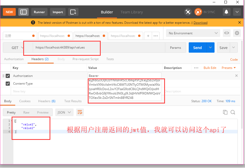
Task: Open the Tests tab
Action: point(110,59)
